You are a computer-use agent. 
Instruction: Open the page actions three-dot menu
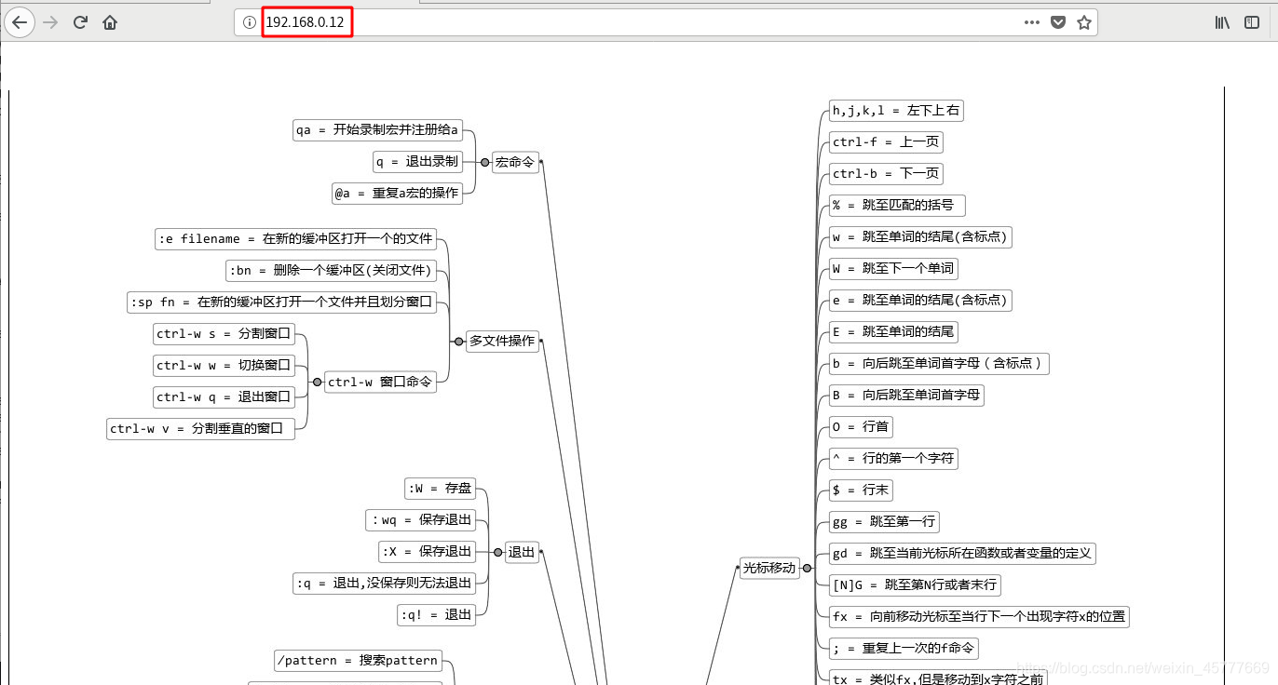click(x=1032, y=22)
